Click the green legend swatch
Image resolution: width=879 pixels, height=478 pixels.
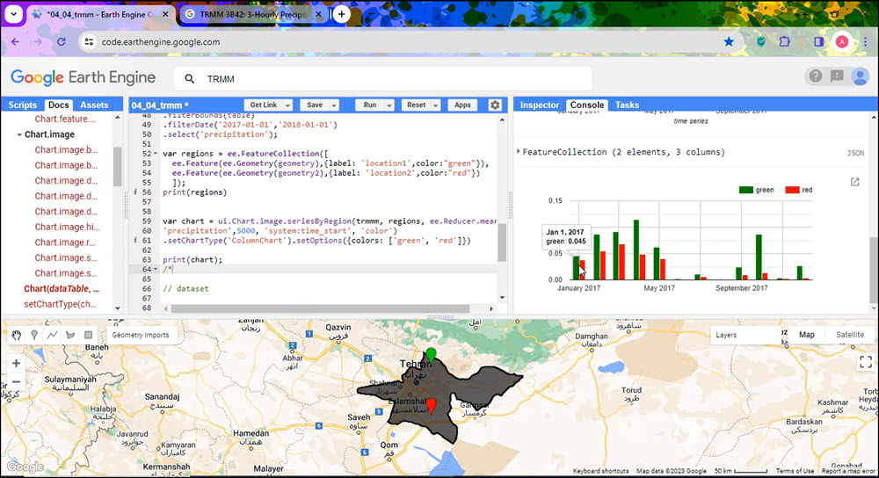point(746,190)
